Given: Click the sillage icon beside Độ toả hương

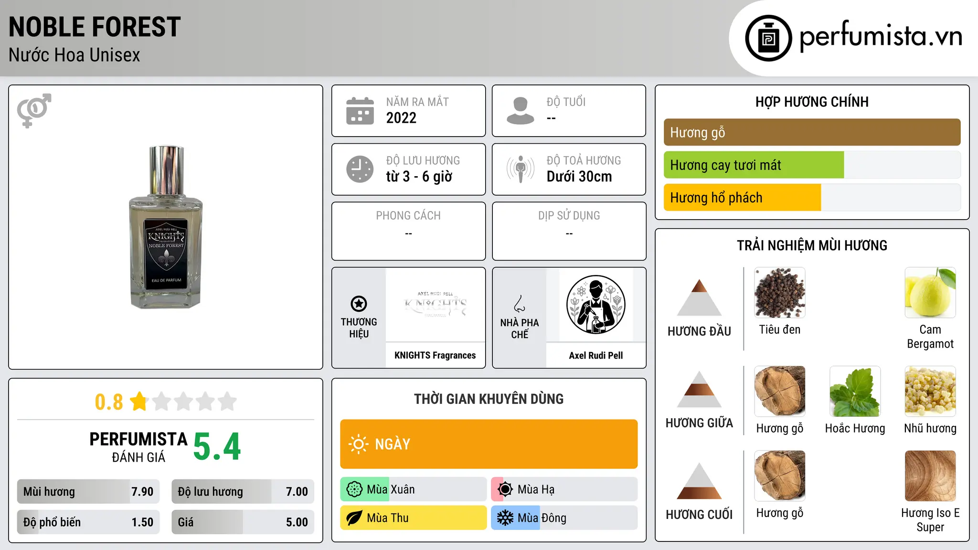Looking at the screenshot, I should 520,169.
